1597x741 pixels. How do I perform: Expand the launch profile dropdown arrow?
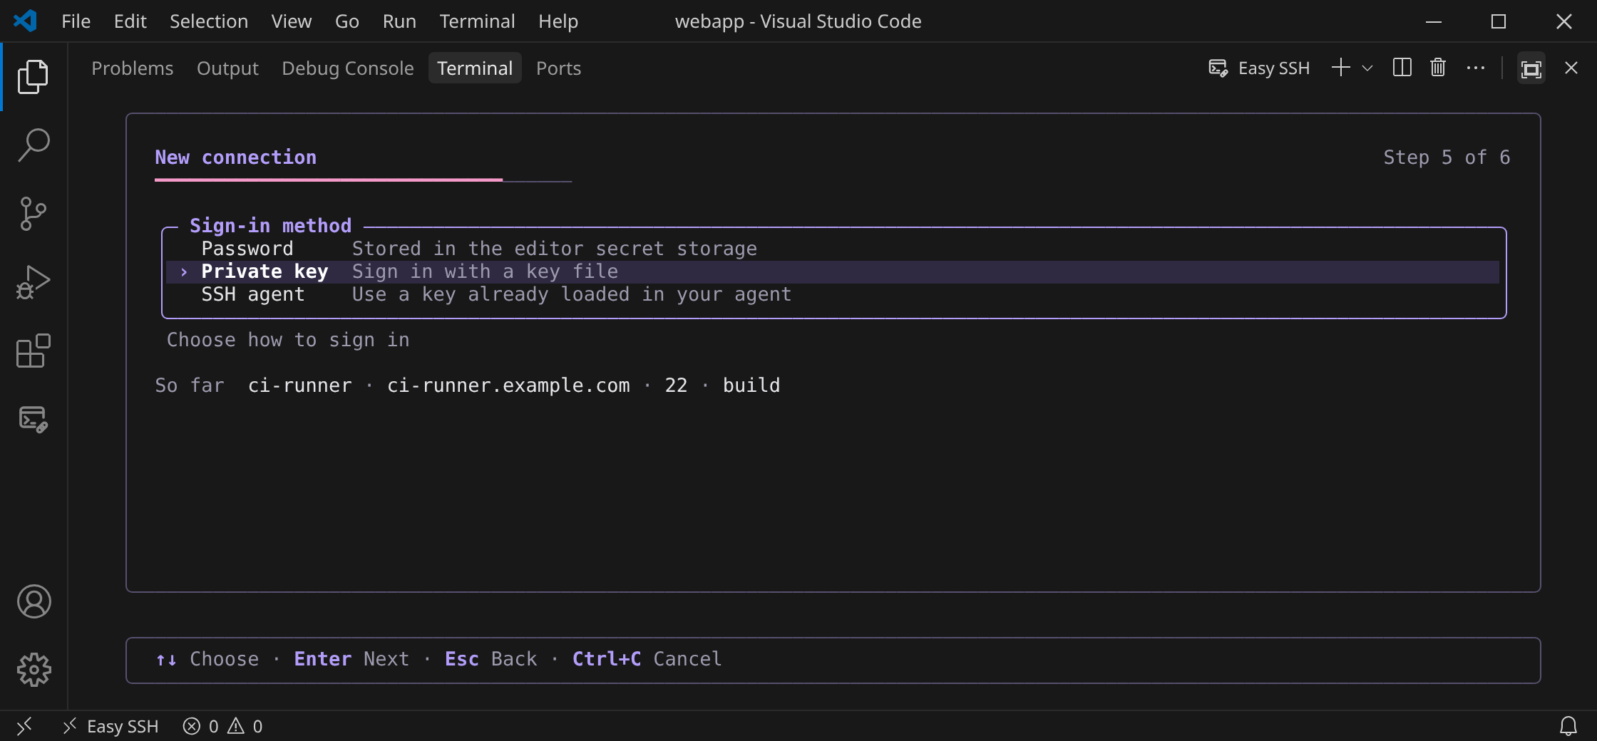[x=1367, y=68]
